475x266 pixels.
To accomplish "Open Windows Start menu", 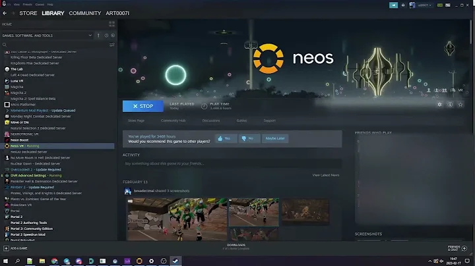I will tap(5, 261).
